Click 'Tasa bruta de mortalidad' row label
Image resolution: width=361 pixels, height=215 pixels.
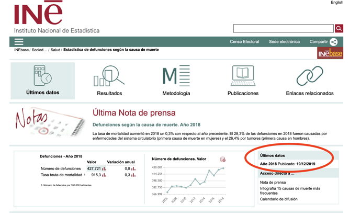point(61,175)
